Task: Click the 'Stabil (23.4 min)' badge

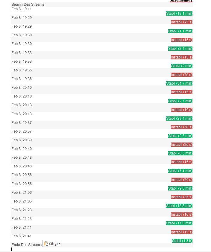Action: (179, 118)
